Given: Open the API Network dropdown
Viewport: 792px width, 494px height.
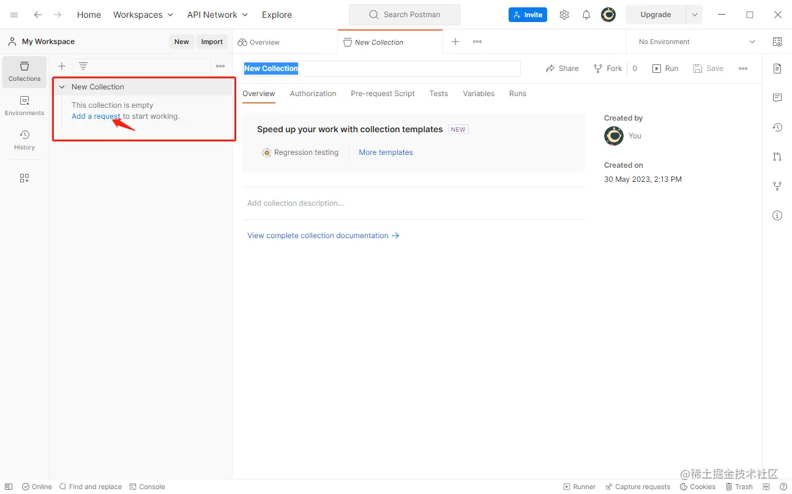Looking at the screenshot, I should click(x=217, y=15).
